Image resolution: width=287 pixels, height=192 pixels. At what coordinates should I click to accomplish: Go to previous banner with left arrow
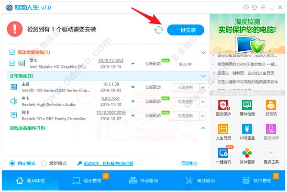pos(213,34)
